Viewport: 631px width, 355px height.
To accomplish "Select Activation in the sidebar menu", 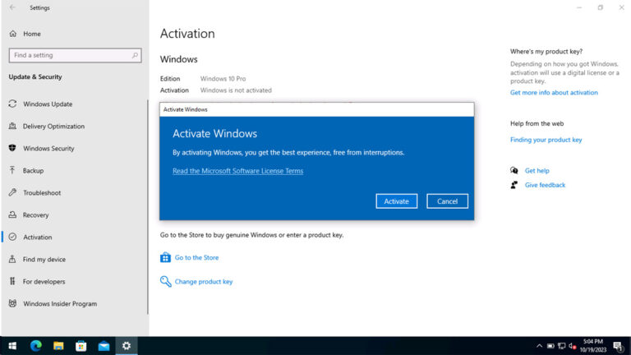I will tap(37, 237).
